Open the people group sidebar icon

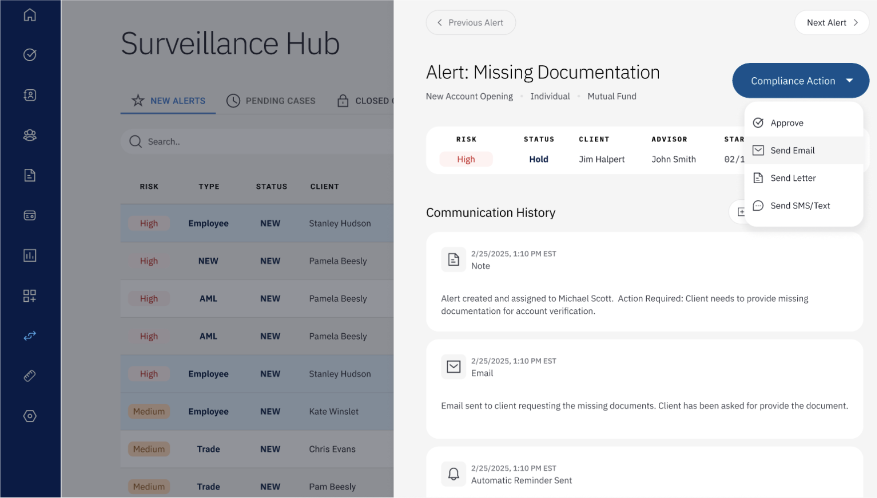(x=30, y=135)
